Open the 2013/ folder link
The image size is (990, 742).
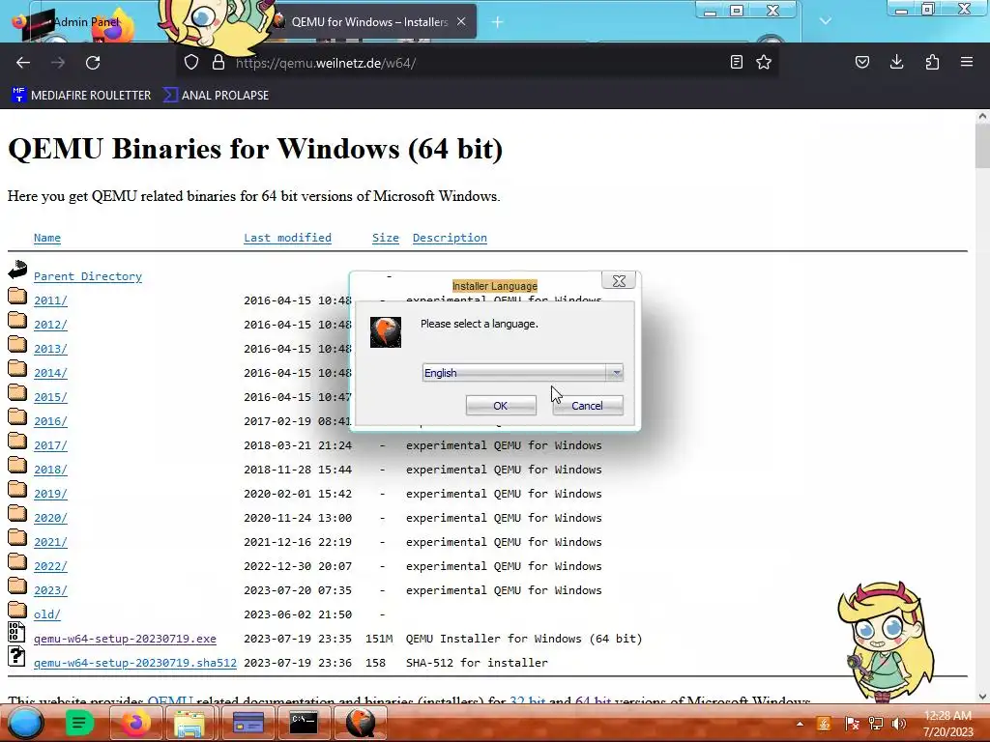tap(50, 349)
